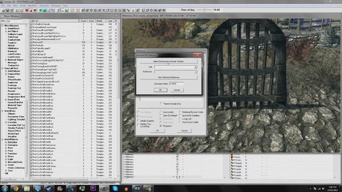Expand the AnimObject tree node
Viewport: 342px width, 192px height.
6,28
